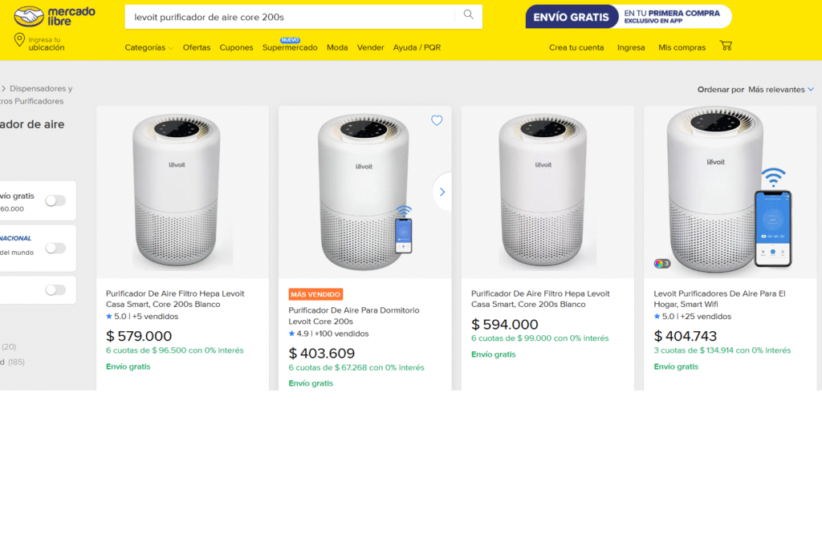The image size is (822, 546).
Task: Click the color variants badge icon
Action: click(x=661, y=263)
